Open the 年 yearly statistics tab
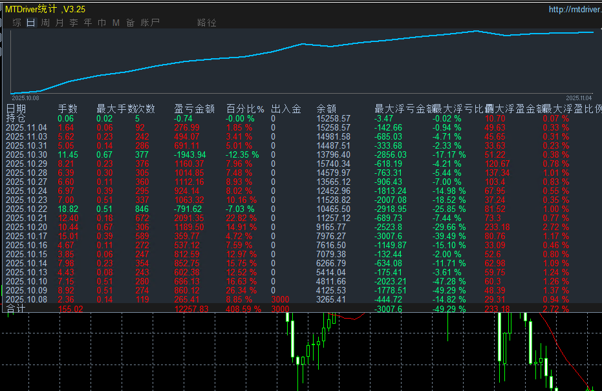Image resolution: width=602 pixels, height=391 pixels. click(x=88, y=23)
